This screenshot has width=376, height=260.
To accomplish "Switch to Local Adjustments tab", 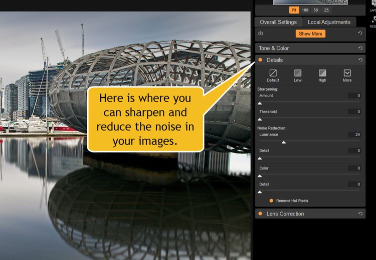I will tap(329, 22).
